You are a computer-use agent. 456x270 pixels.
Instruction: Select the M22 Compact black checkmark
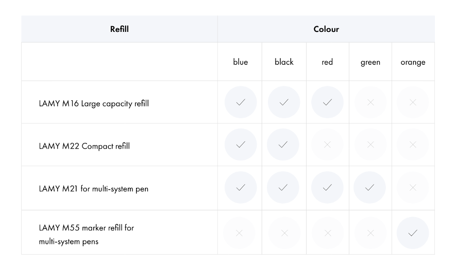283,145
